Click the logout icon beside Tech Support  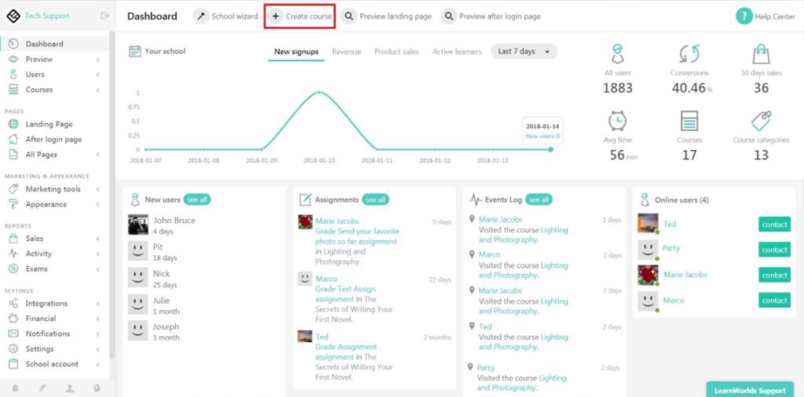[105, 16]
